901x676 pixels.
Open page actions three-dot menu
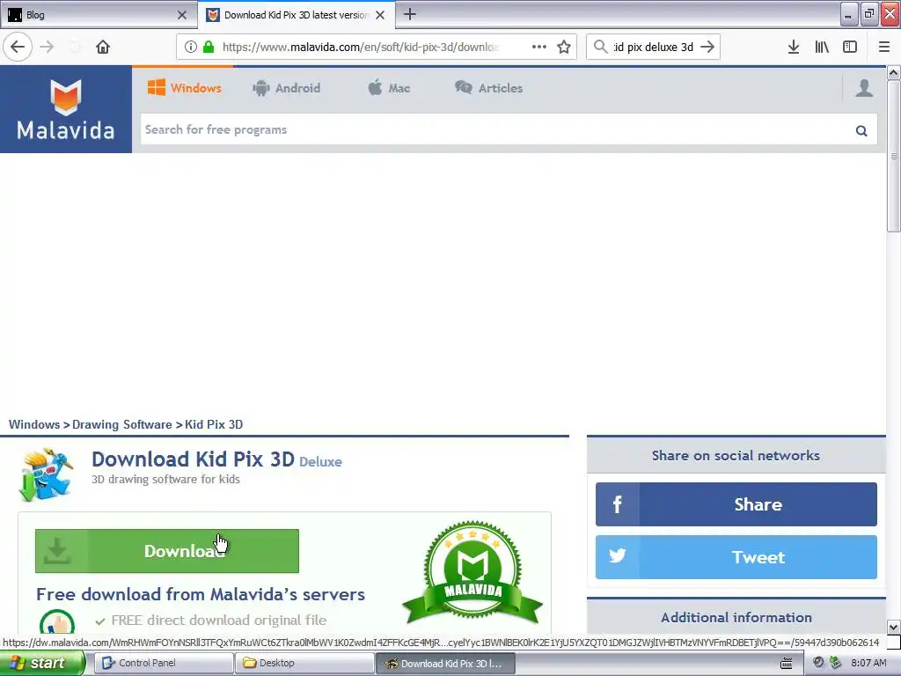(x=539, y=48)
